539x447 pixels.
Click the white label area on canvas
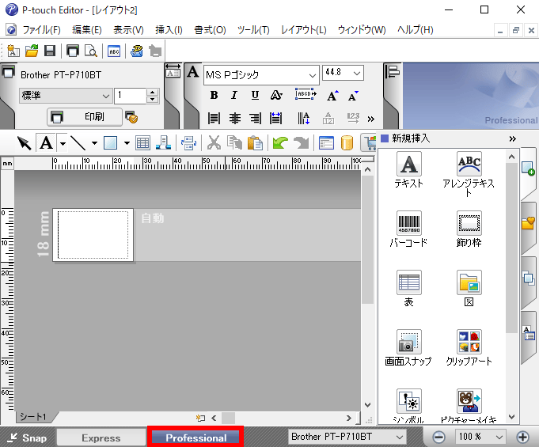point(93,235)
